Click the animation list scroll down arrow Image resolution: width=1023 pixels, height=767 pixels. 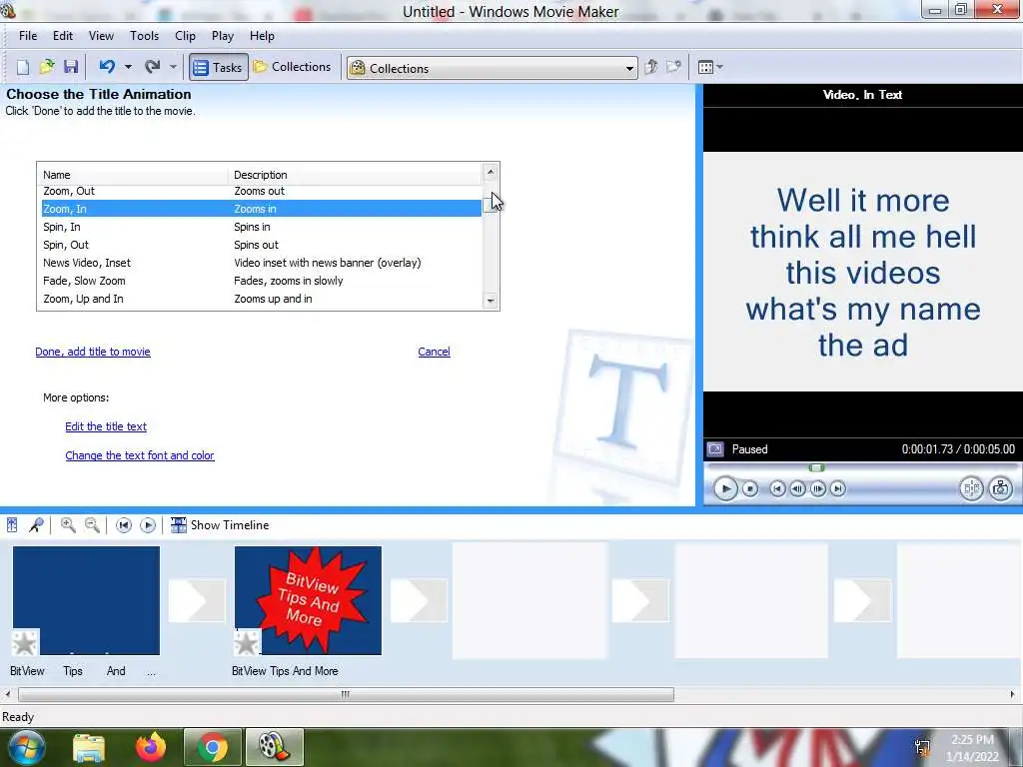[x=490, y=301]
